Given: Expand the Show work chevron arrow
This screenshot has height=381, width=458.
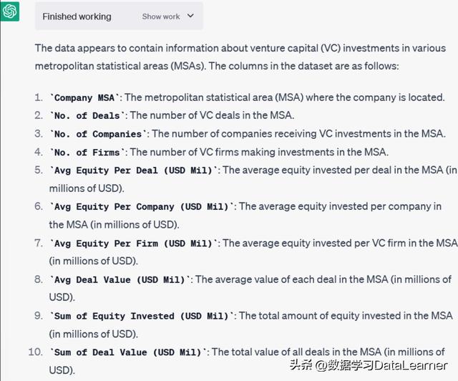Looking at the screenshot, I should (190, 16).
